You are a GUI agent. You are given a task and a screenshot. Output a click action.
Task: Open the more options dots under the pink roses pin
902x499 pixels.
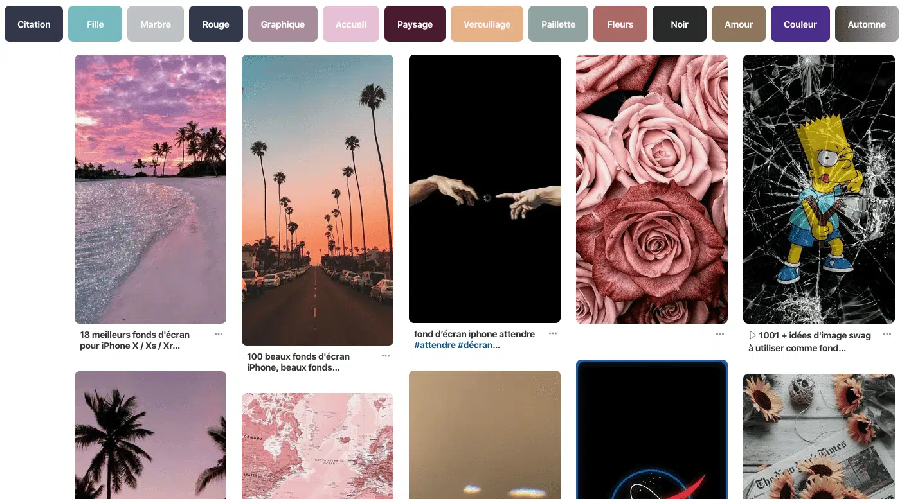tap(720, 334)
